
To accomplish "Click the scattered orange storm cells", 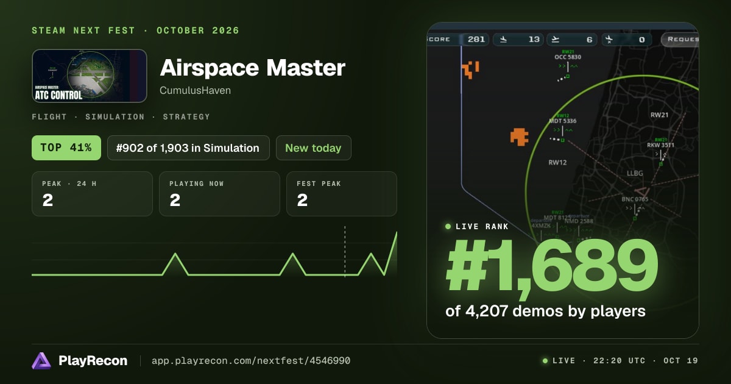I will (470, 69).
